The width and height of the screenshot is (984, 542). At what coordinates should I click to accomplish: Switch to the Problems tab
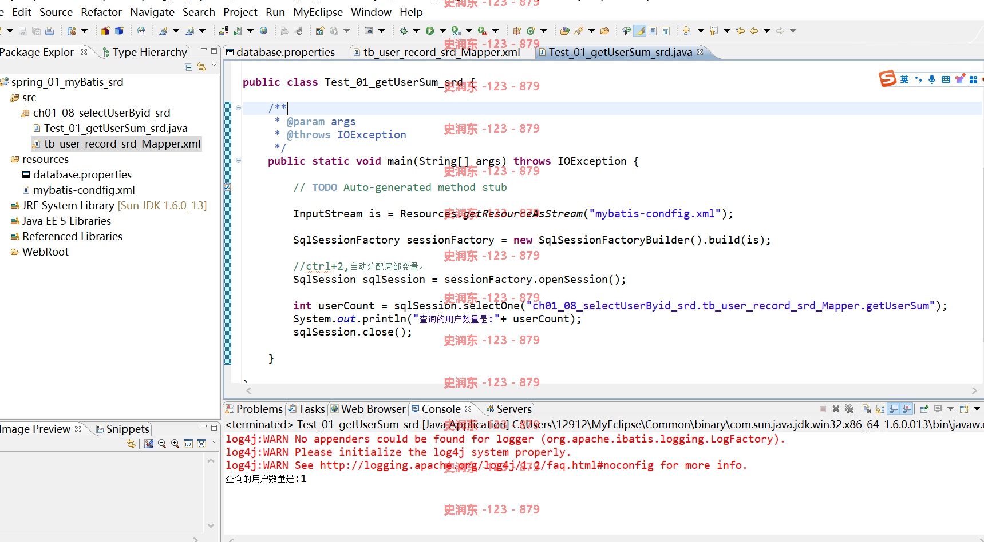tap(254, 409)
